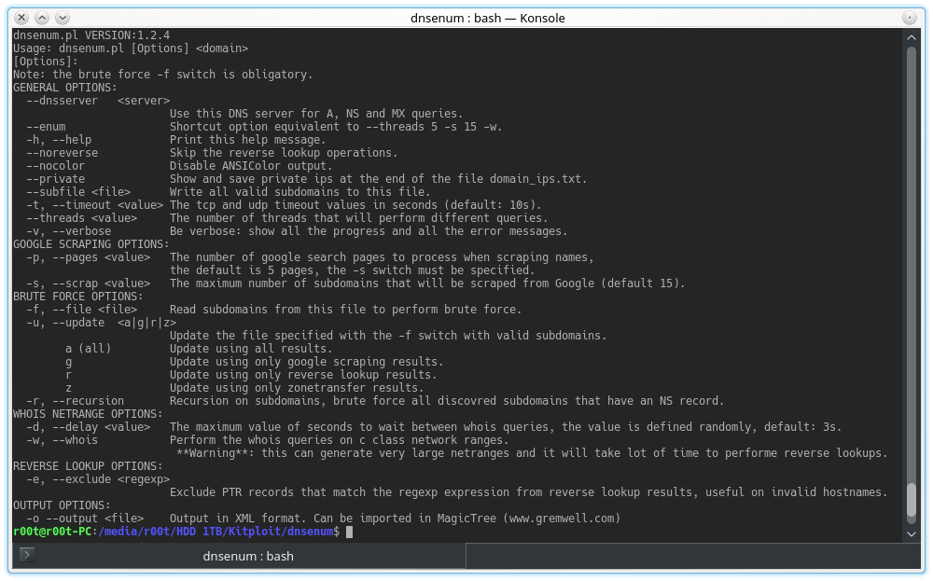
Task: Click the "-w, --whois" option text
Action: pos(62,441)
